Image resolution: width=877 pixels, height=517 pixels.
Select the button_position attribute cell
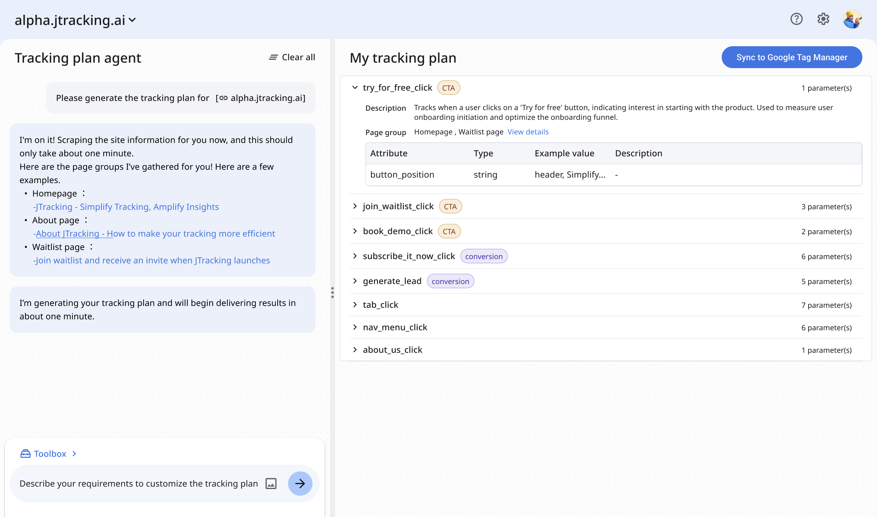(402, 175)
